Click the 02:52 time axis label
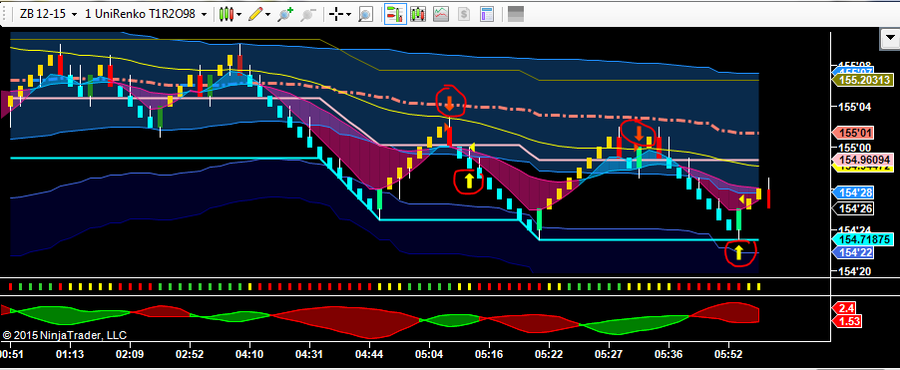Image resolution: width=900 pixels, height=370 pixels. coord(190,354)
